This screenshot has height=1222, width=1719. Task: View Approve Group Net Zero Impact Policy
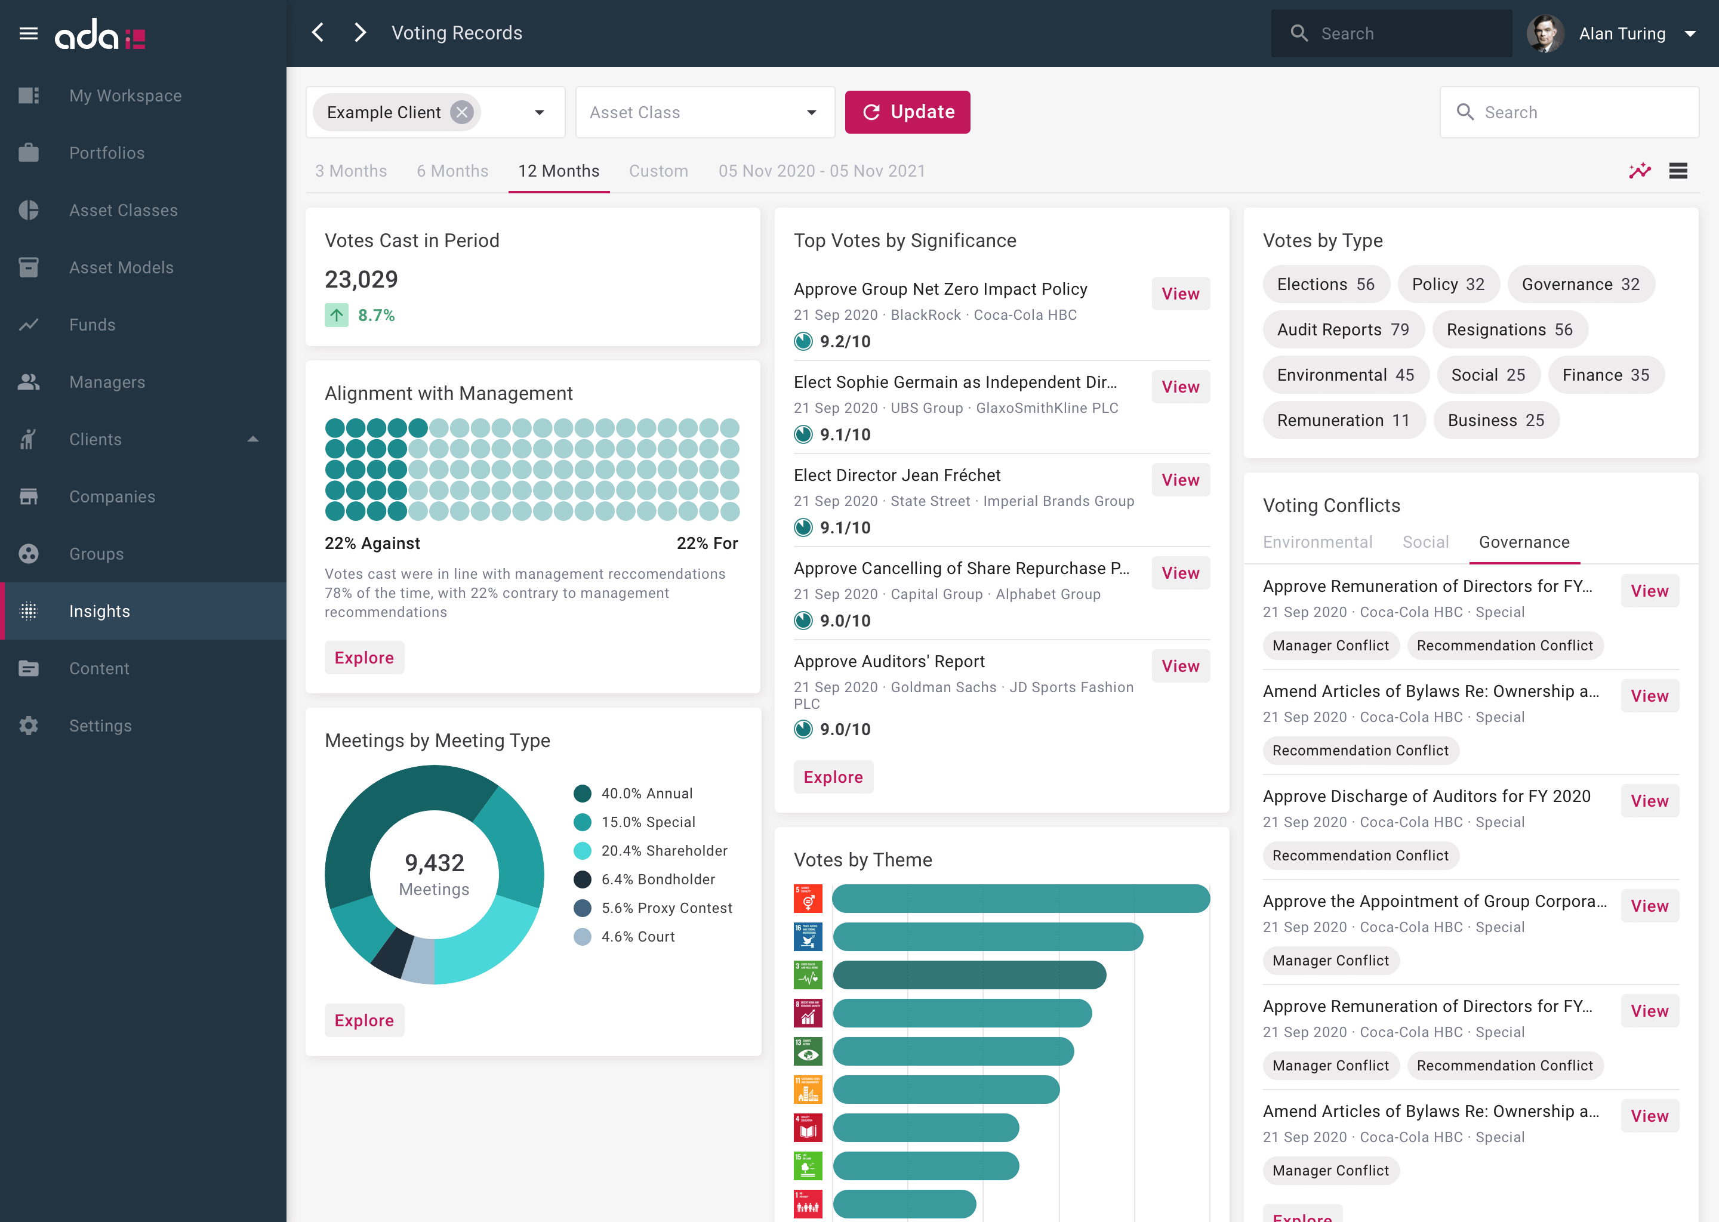tap(1180, 294)
